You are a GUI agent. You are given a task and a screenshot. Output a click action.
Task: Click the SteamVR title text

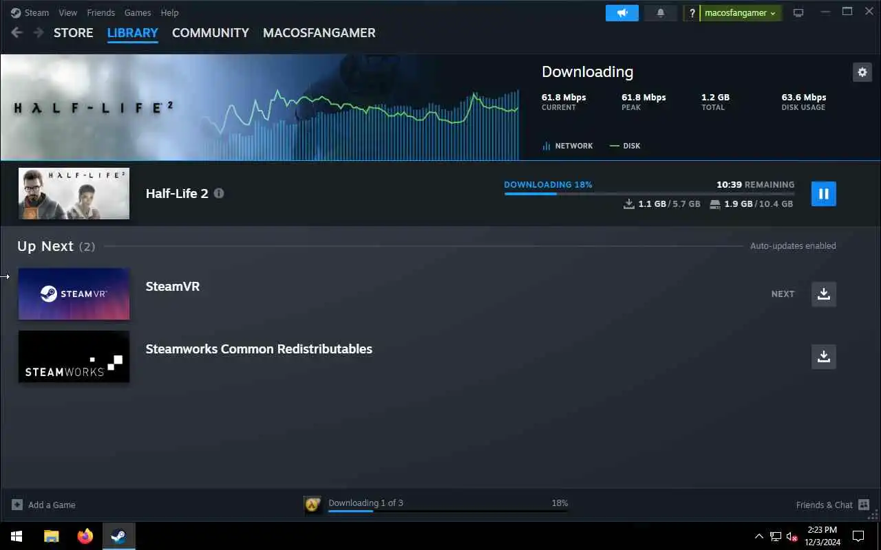tap(173, 286)
